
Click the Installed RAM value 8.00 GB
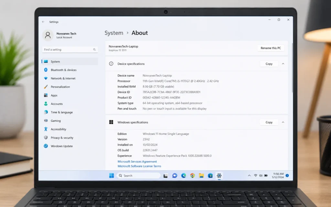click(x=158, y=87)
